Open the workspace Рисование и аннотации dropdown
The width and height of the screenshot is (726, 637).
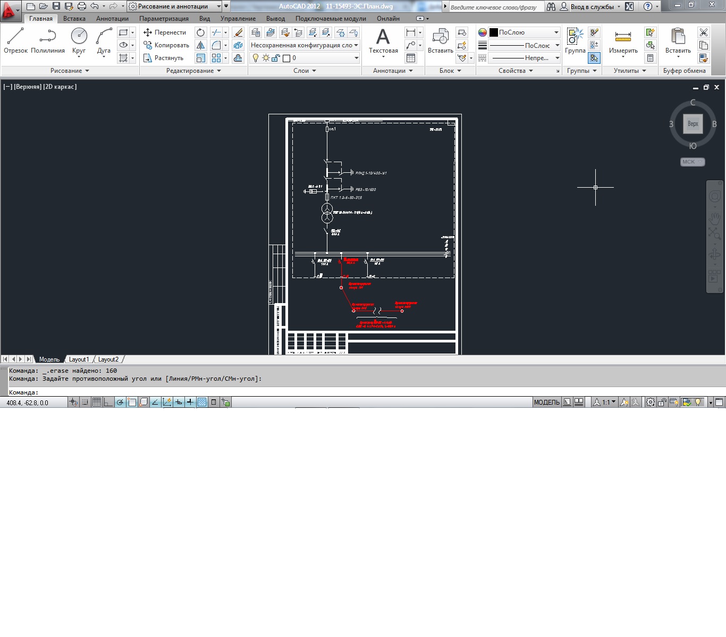[175, 6]
